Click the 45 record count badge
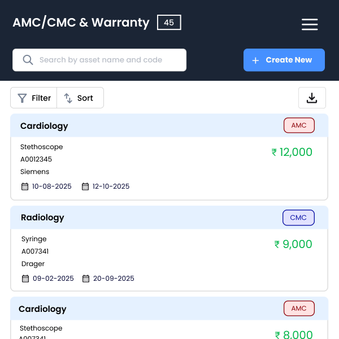This screenshot has width=339, height=339. (x=169, y=23)
